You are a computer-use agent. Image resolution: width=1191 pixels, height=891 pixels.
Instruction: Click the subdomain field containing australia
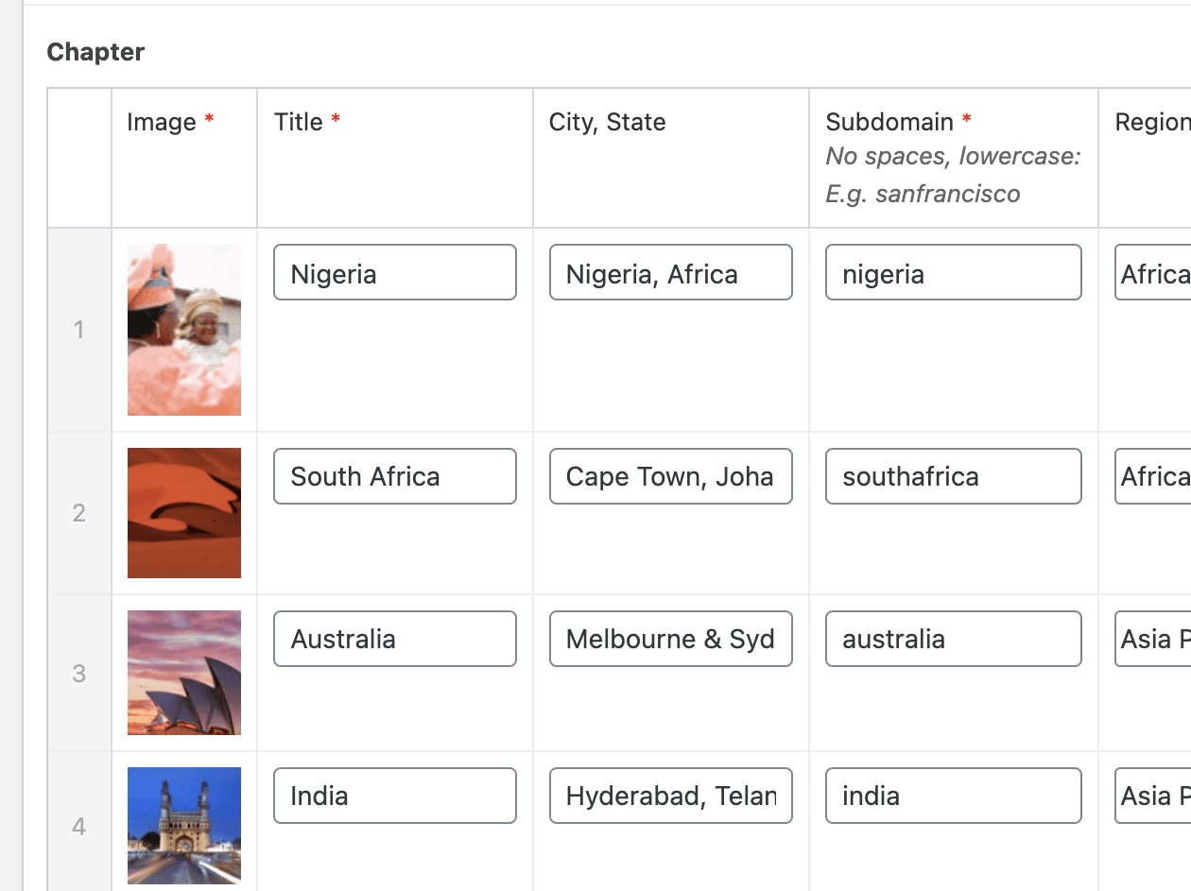(953, 639)
